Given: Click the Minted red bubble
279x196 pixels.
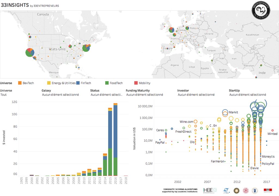Looking at the screenshot, I should pyautogui.click(x=272, y=130).
